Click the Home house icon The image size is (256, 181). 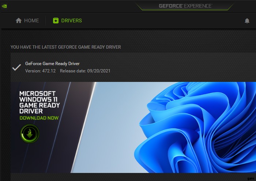tap(19, 20)
